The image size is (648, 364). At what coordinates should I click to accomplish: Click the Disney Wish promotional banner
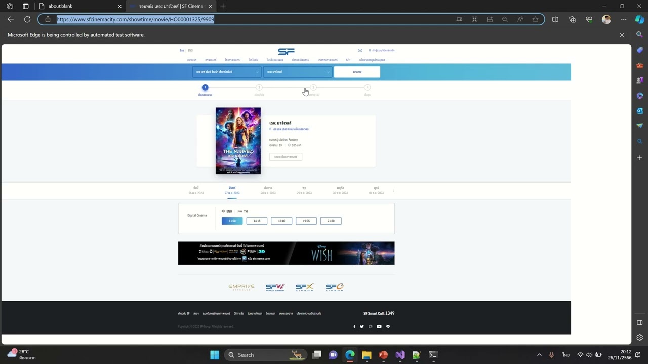pos(286,253)
